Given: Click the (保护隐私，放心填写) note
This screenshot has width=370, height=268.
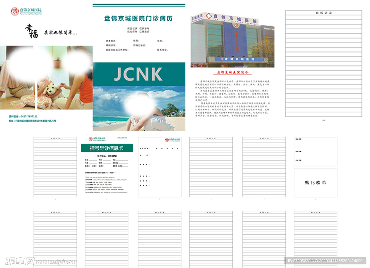Looking at the screenshot, I should (x=107, y=156).
